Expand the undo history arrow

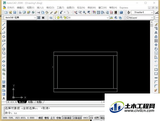pyautogui.click(x=65, y=12)
